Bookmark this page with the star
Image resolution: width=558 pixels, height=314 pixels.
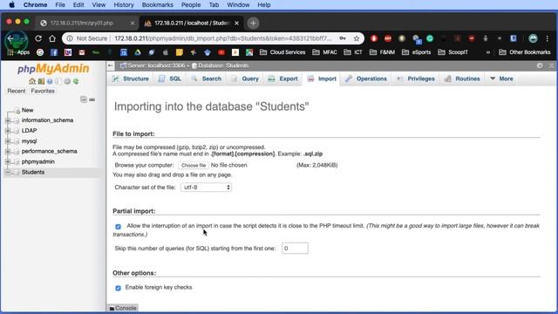point(357,38)
